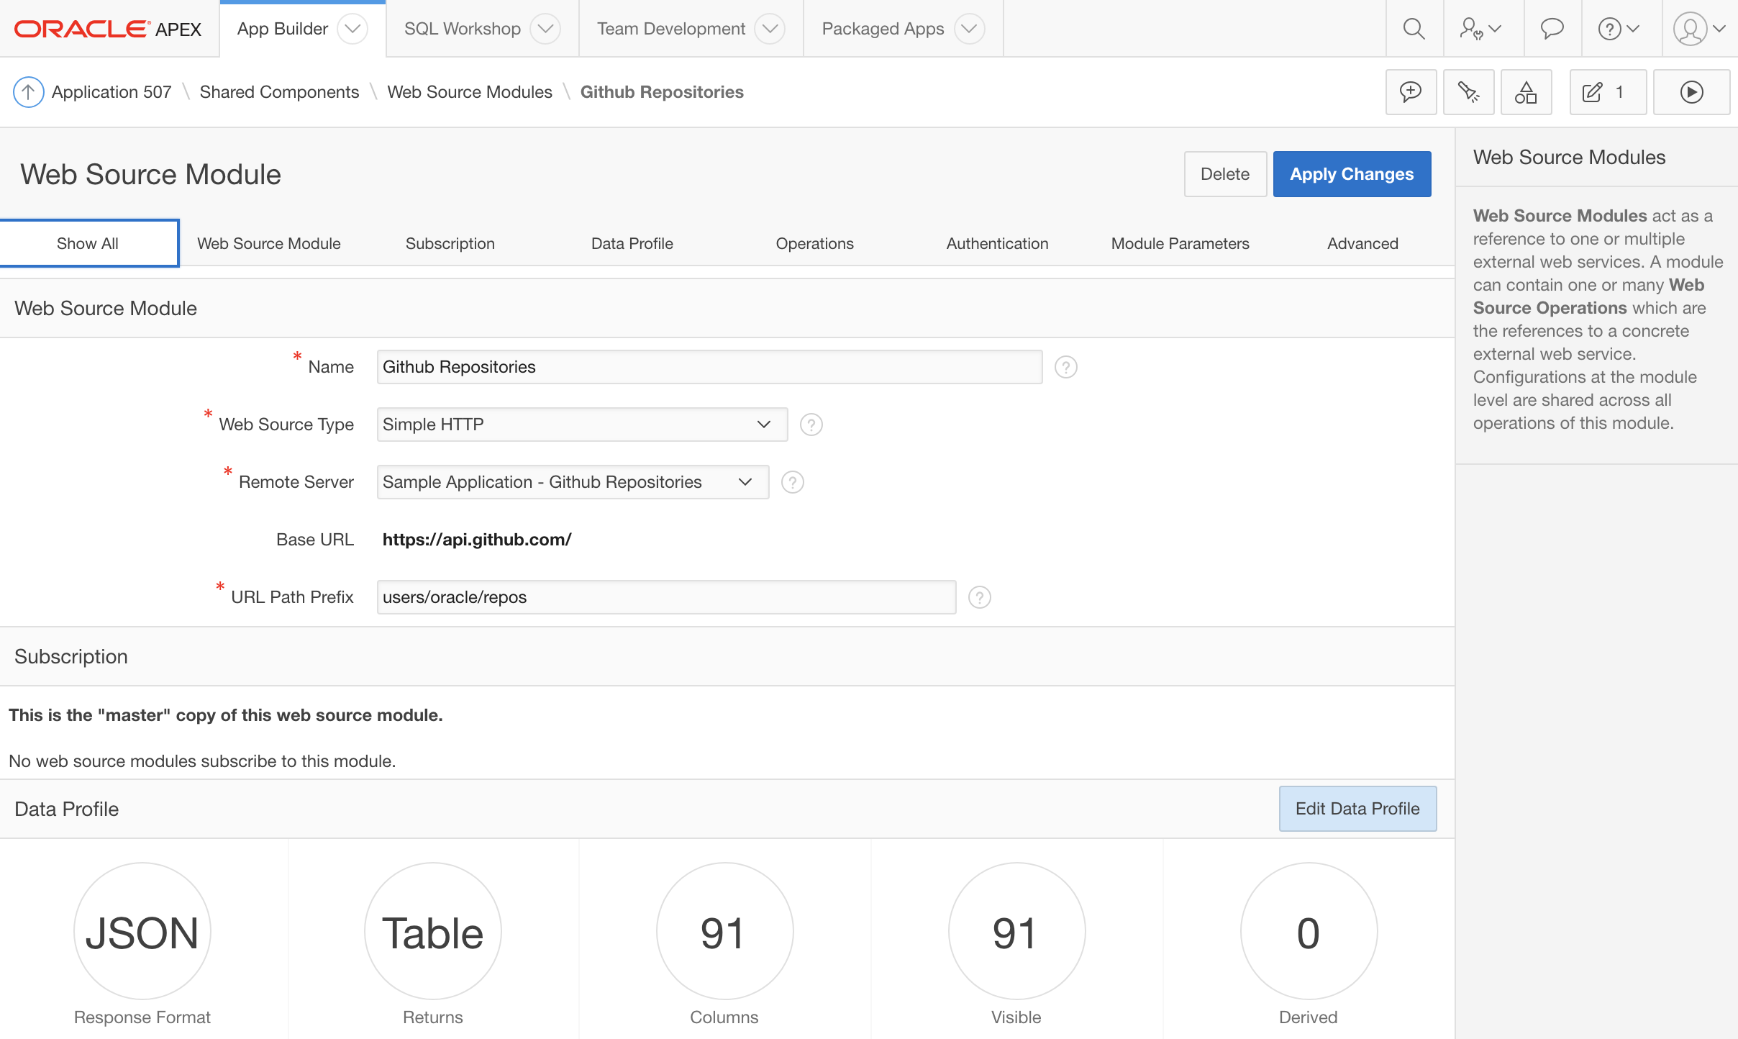Open the administration user-wrench menu icon

(1480, 29)
